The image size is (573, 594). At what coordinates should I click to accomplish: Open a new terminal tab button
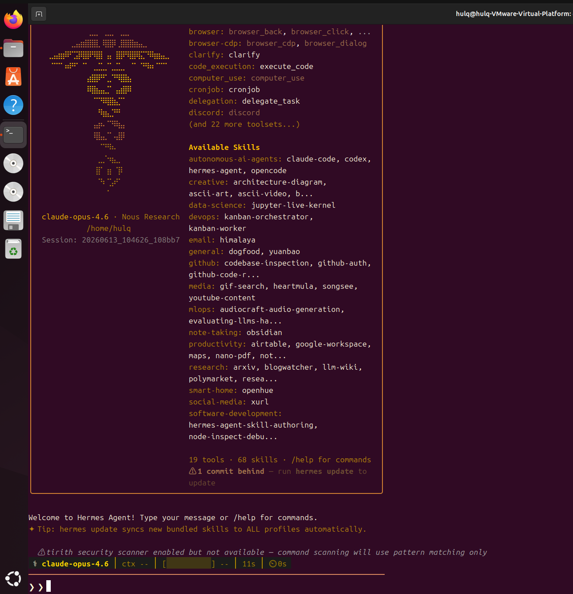39,14
